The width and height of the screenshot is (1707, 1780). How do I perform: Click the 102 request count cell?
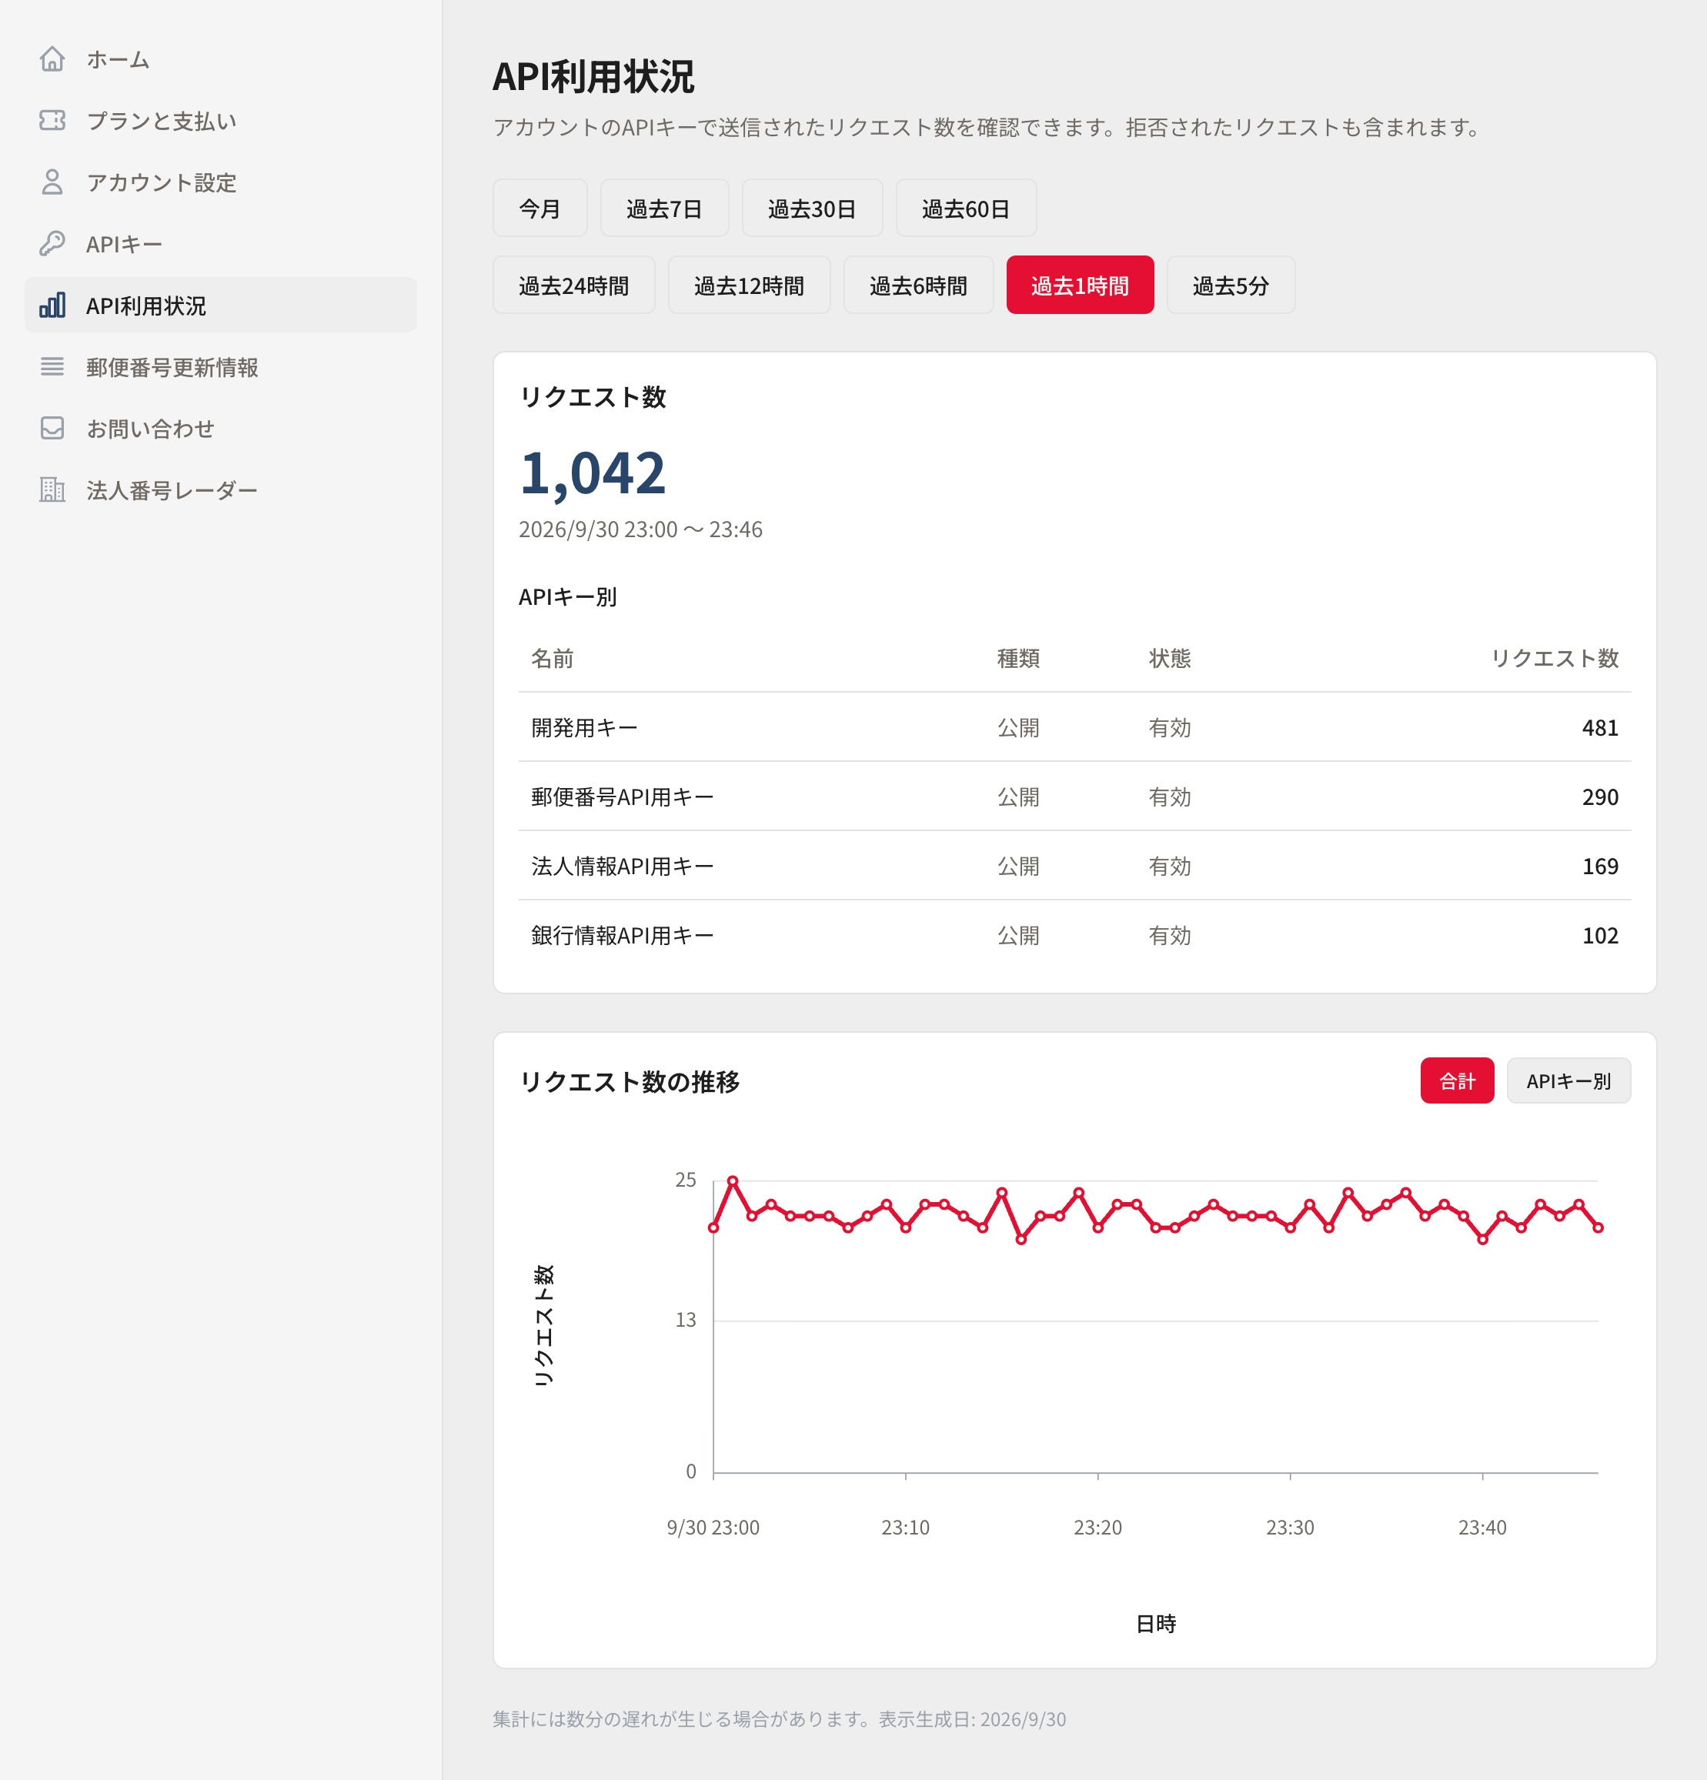(1600, 936)
